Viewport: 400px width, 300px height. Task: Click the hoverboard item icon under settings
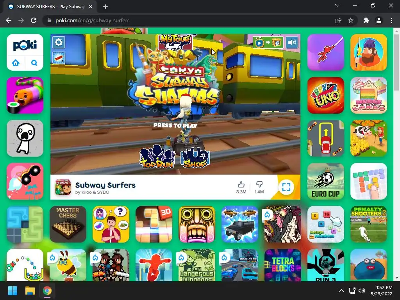[59, 58]
